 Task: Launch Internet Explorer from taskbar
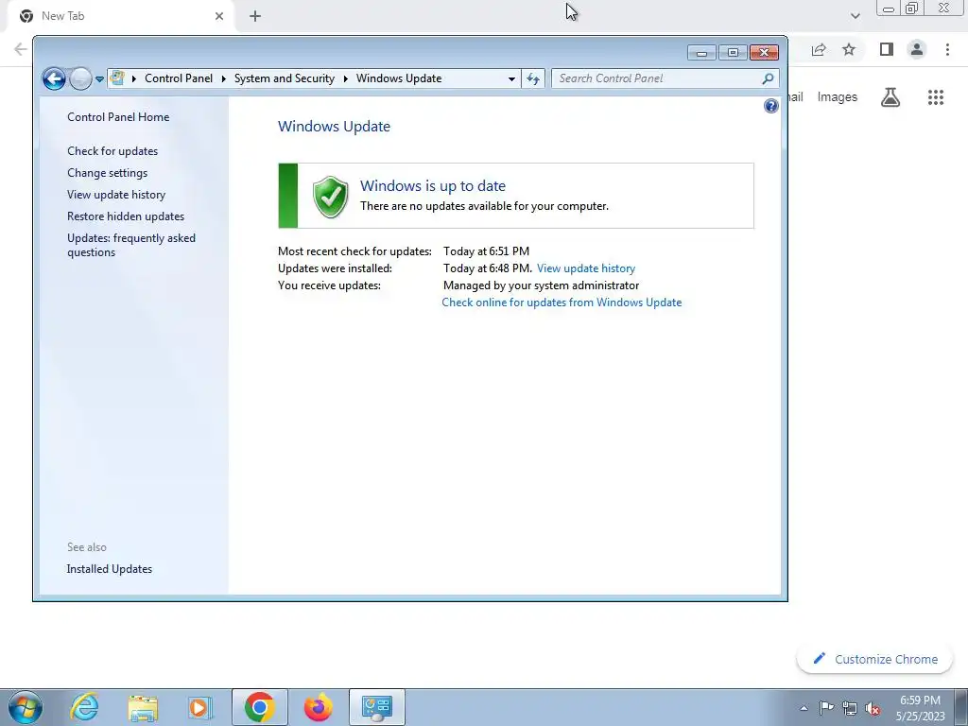point(84,707)
